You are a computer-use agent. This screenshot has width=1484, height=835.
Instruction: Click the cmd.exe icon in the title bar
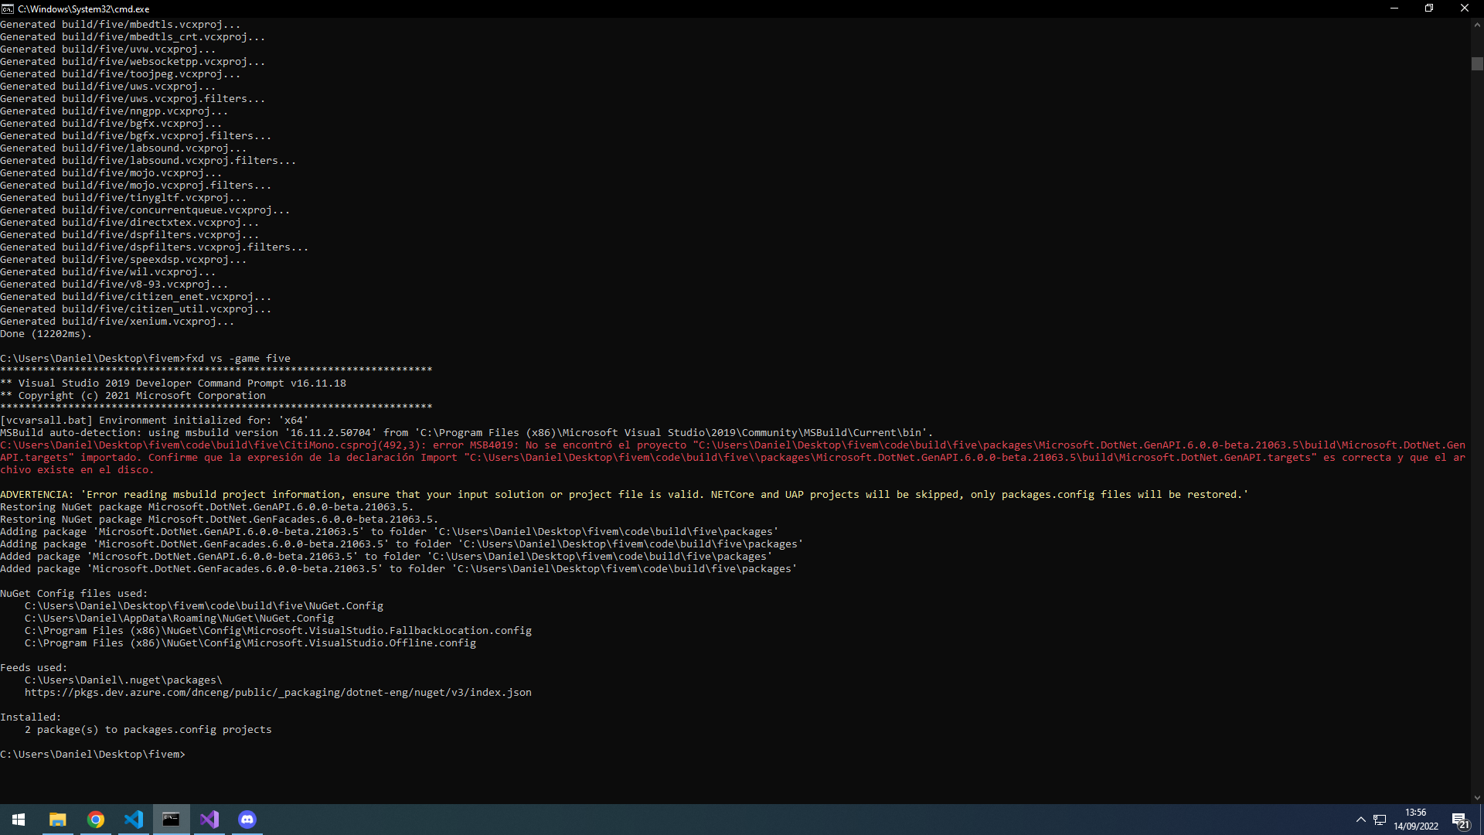(8, 9)
